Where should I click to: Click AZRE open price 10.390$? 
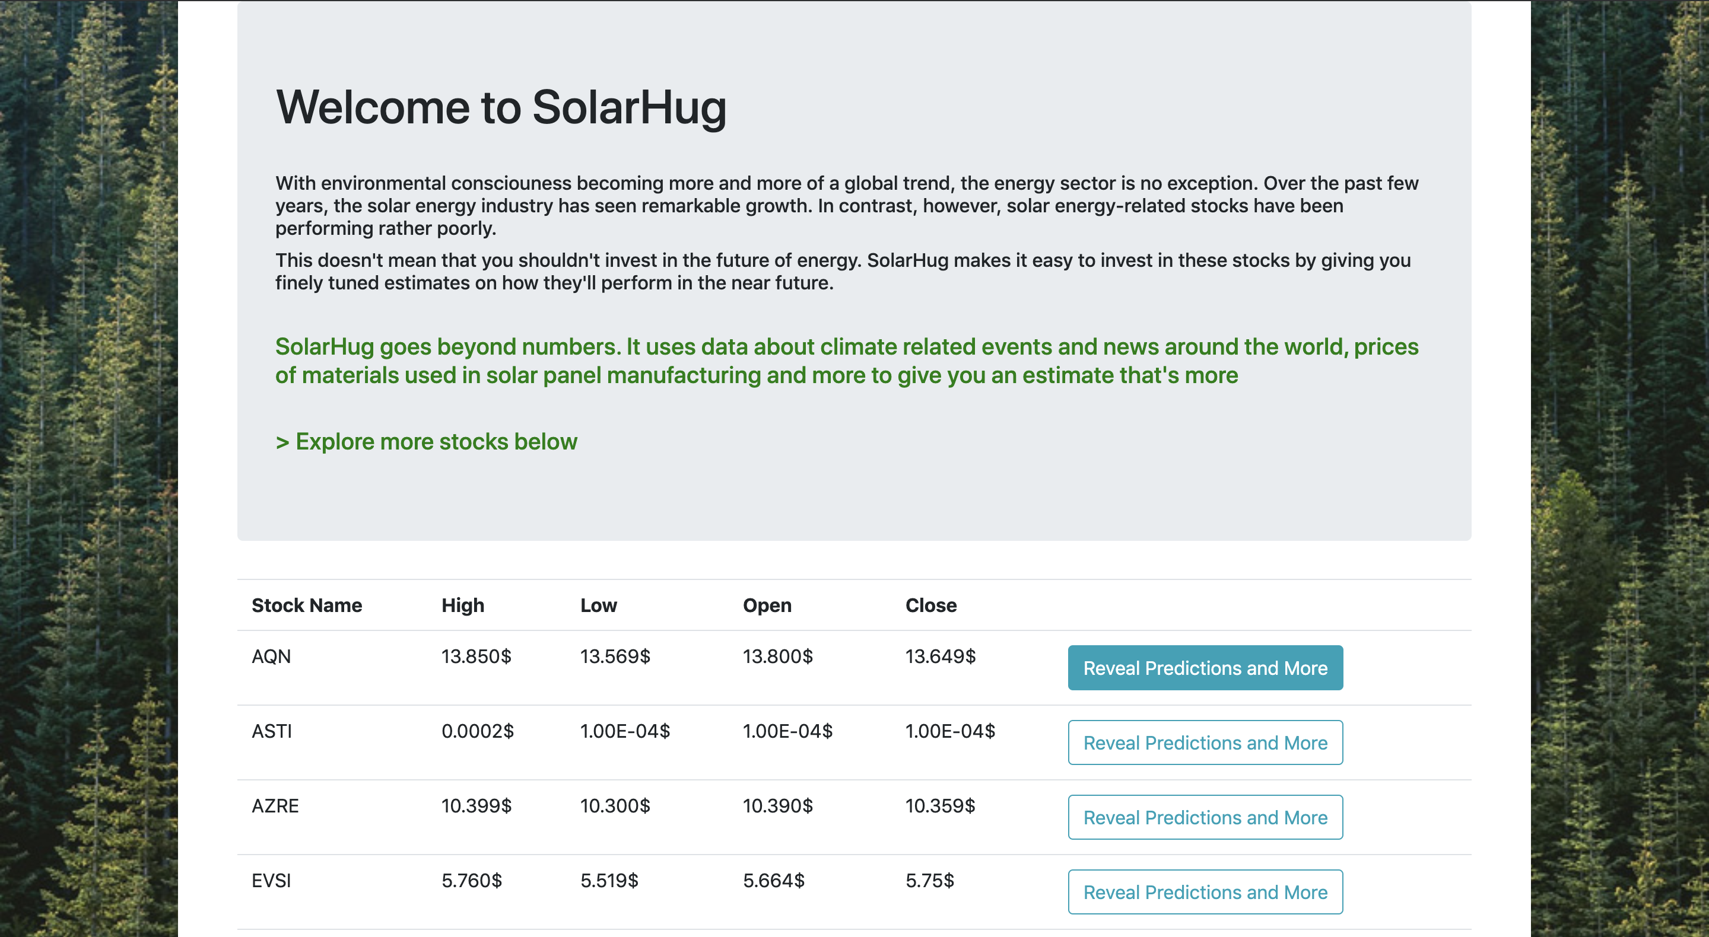click(x=777, y=807)
